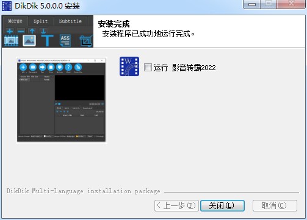Select the crop tool icon in banner
The image size is (307, 220).
(86, 41)
